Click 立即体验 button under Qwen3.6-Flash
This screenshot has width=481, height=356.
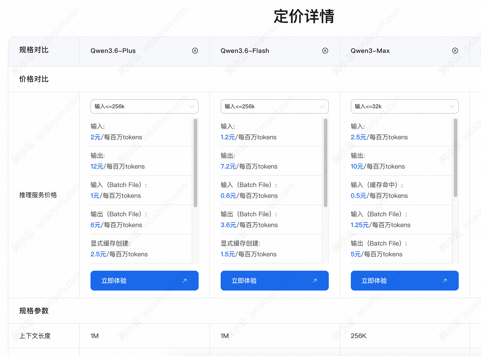click(x=274, y=281)
